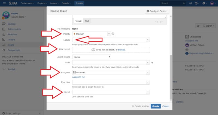Open the Labels dropdown arrow
The image size is (218, 115).
pos(148,40)
